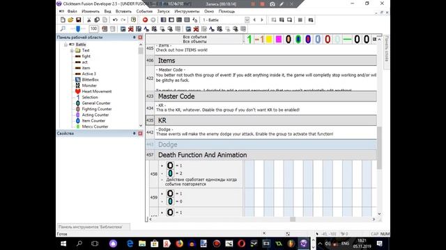Pause the screen recording

pos(252,4)
